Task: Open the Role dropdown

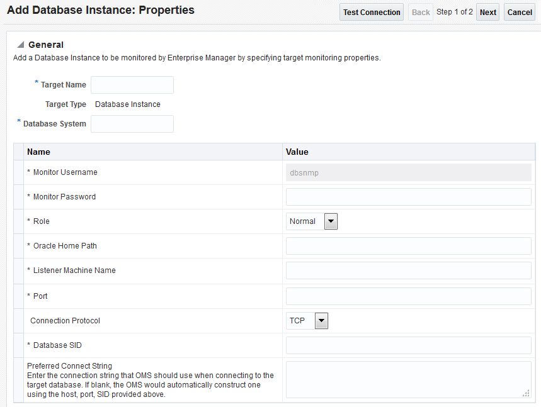Action: [331, 221]
